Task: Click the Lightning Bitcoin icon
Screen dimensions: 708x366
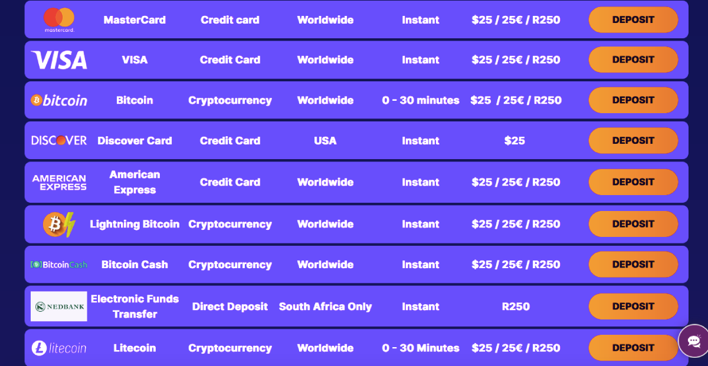Action: [59, 225]
